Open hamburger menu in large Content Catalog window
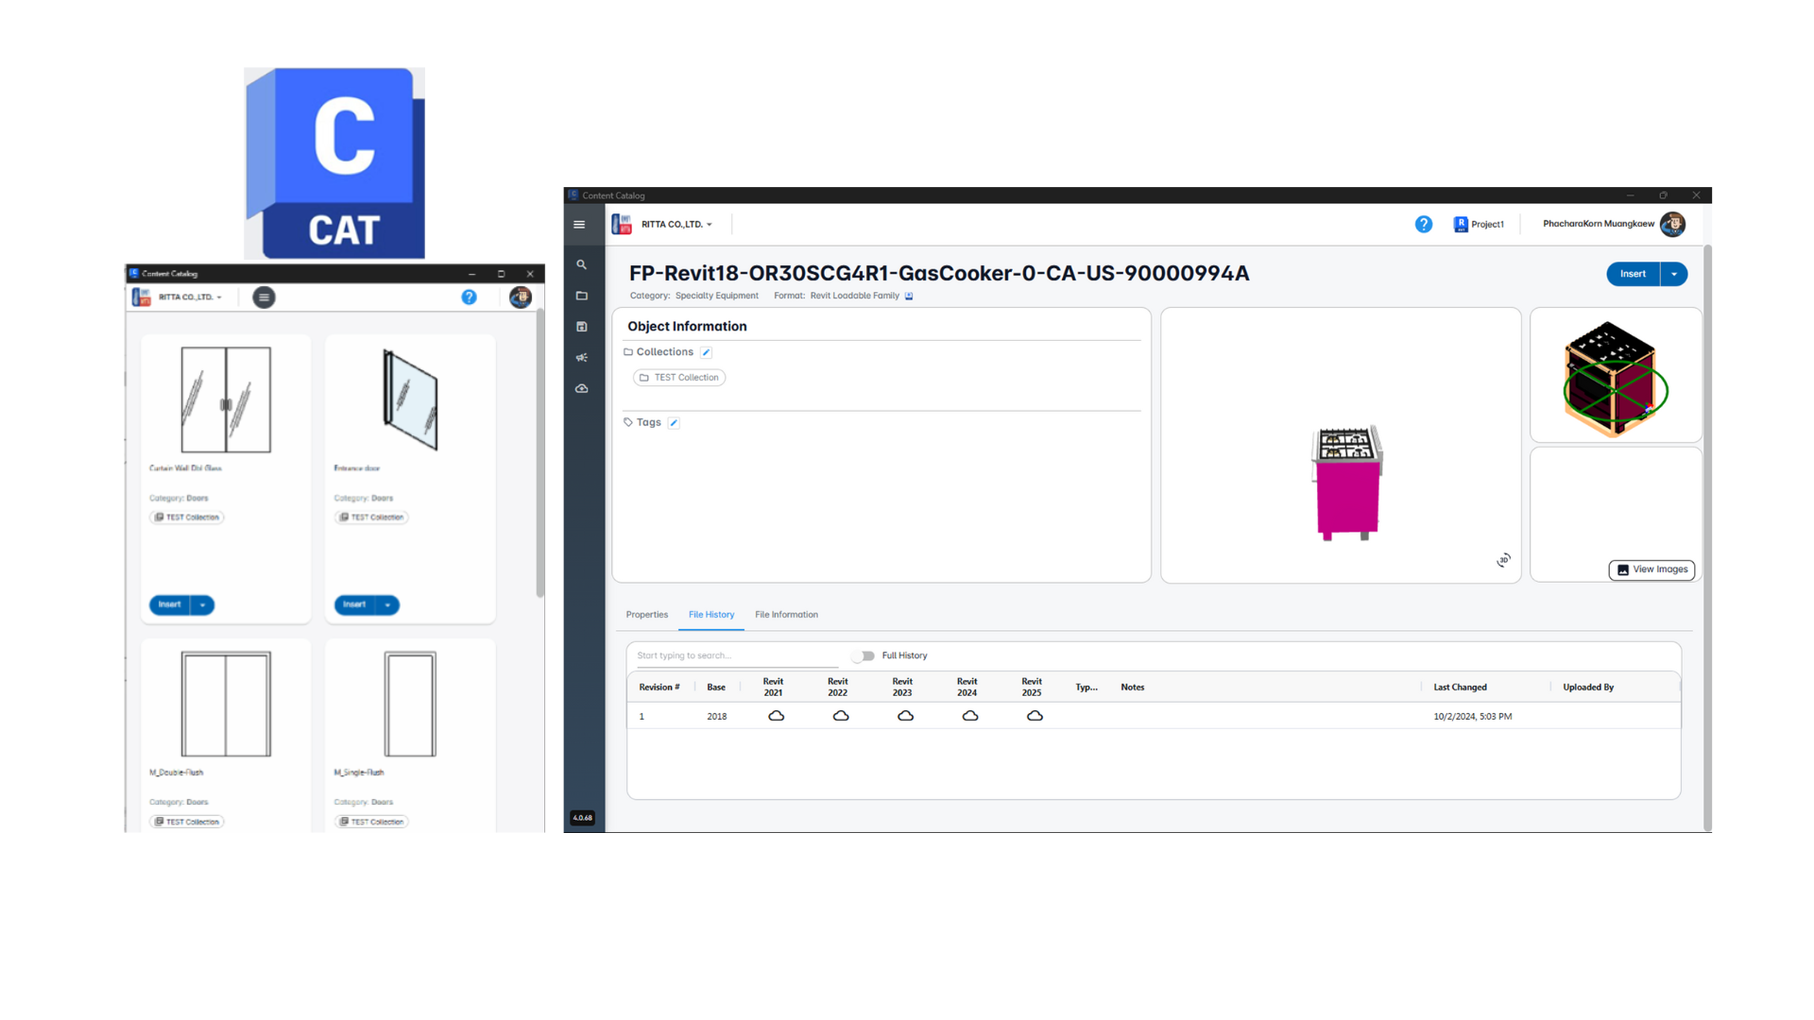 coord(579,225)
